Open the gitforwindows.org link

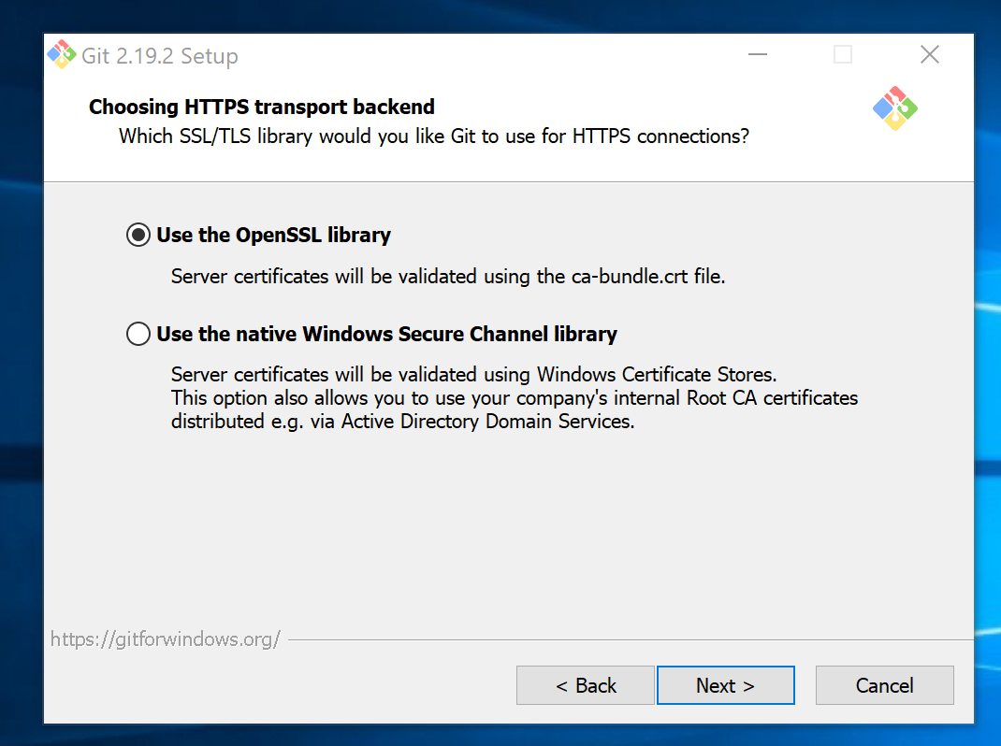tap(166, 638)
